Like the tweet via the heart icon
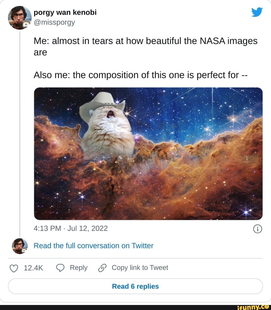This screenshot has height=310, width=271. (14, 268)
